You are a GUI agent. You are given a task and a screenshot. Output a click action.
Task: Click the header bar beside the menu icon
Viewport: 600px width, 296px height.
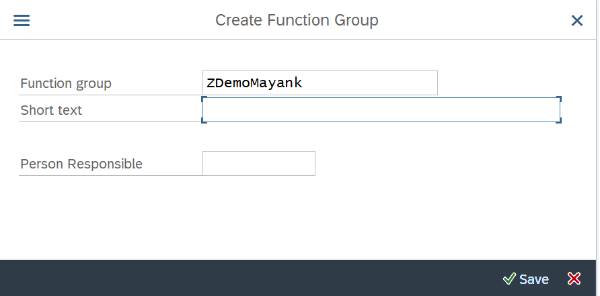(115, 20)
